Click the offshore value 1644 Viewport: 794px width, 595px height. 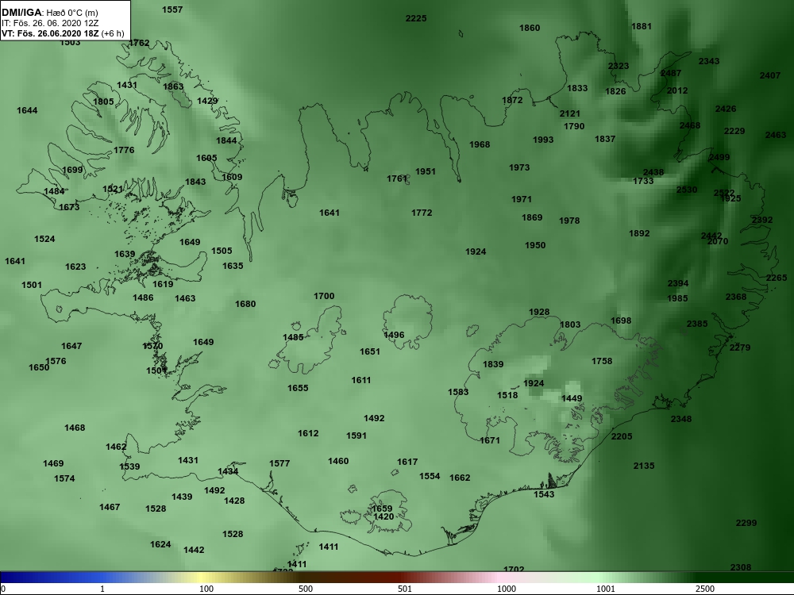coord(27,110)
